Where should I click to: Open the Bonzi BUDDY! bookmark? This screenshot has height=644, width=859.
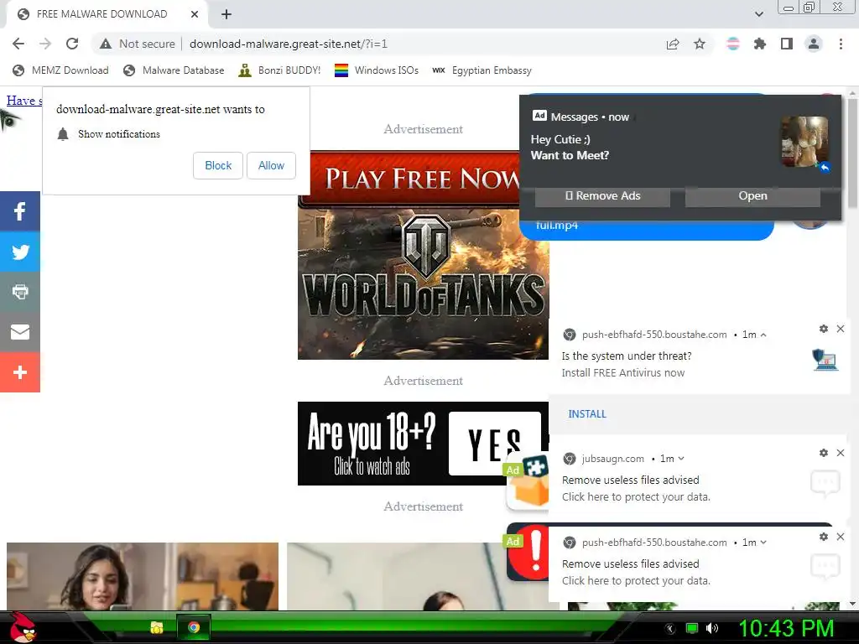(279, 70)
